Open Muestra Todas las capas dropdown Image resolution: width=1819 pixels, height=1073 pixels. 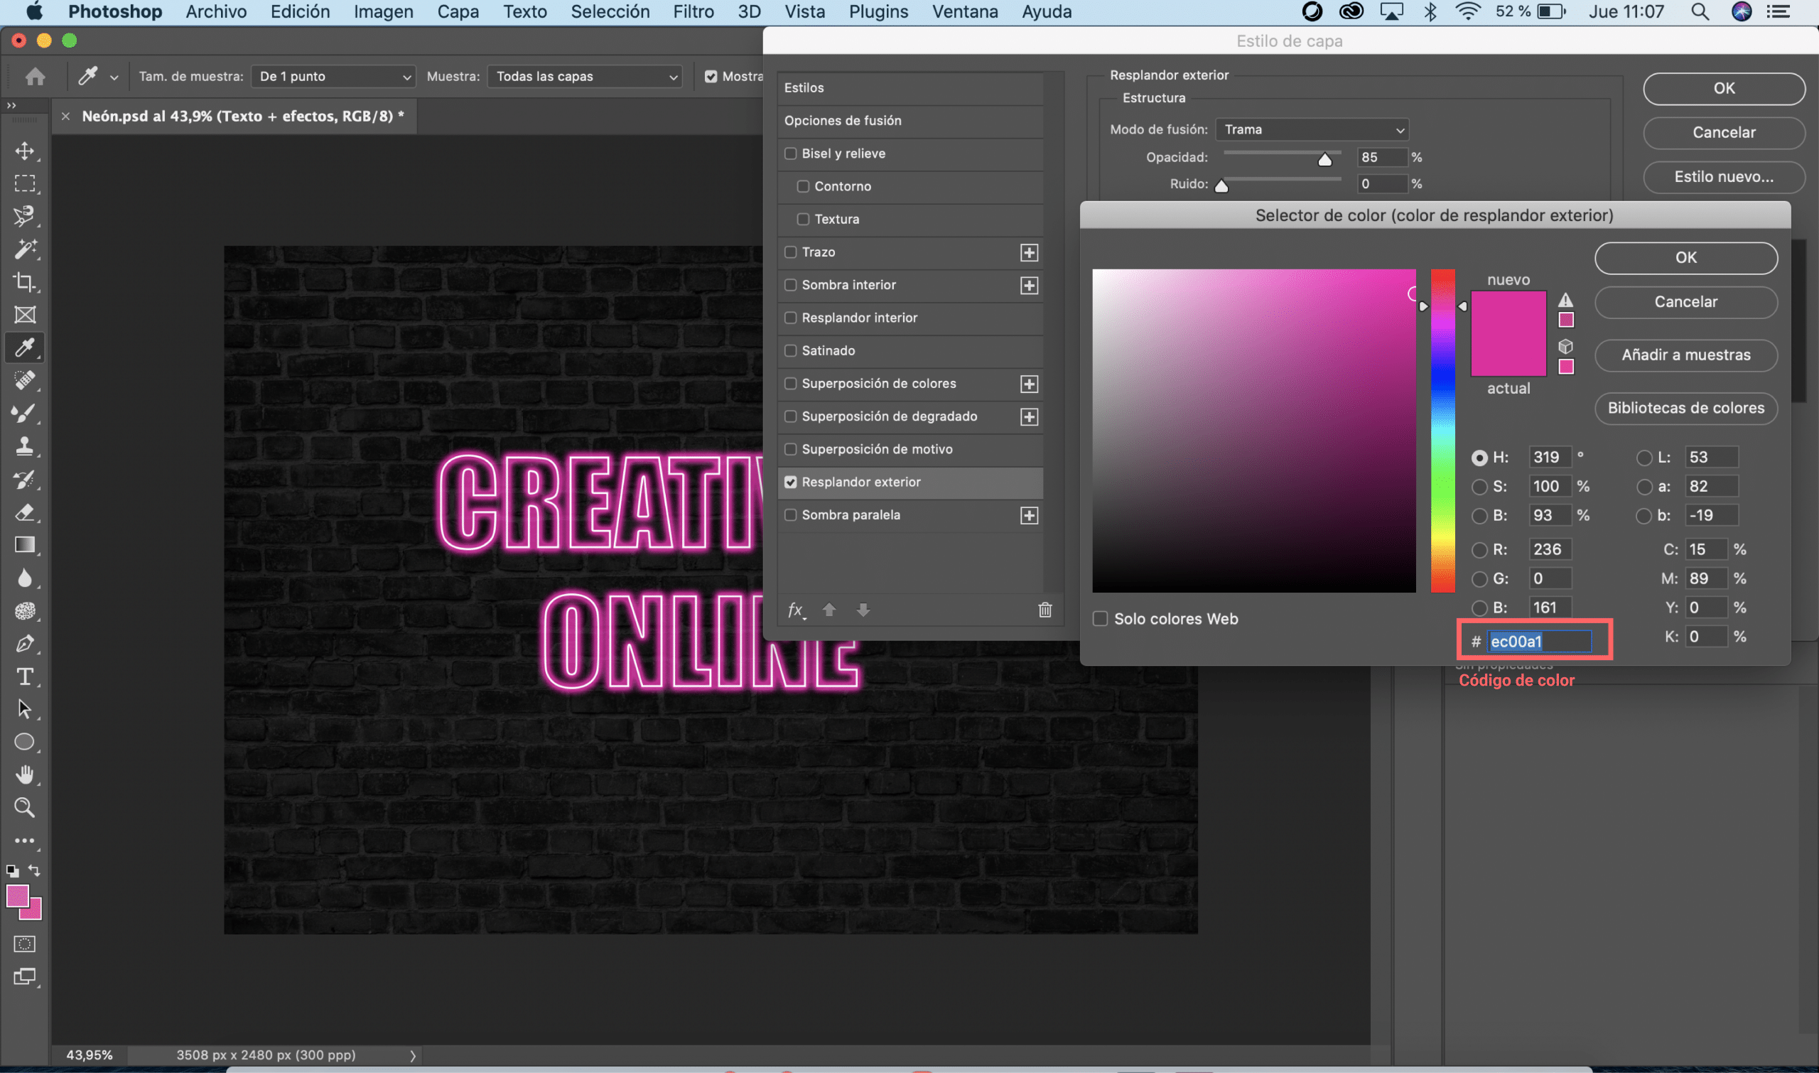(585, 77)
